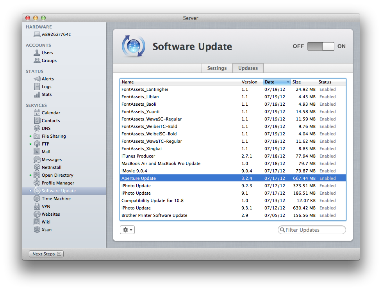
Task: Select the Messages bubble icon
Action: click(37, 160)
